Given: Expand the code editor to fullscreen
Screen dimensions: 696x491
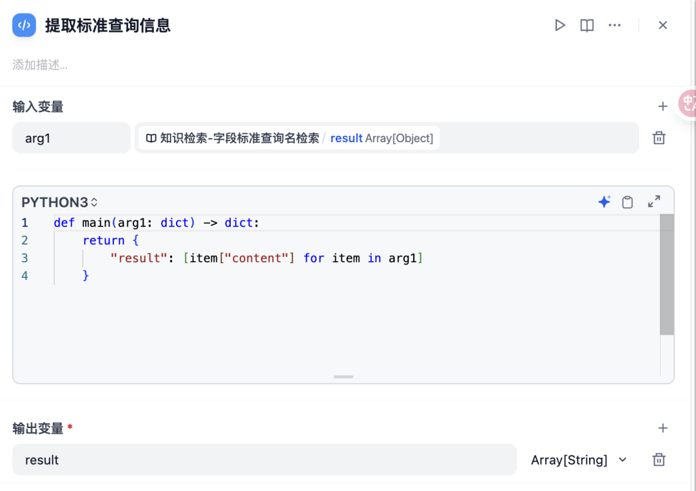Looking at the screenshot, I should 653,201.
